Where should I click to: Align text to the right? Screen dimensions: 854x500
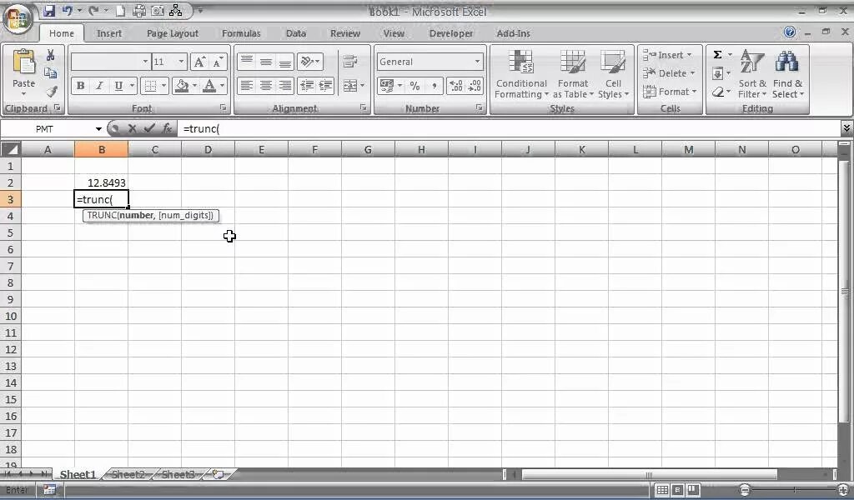[x=285, y=86]
